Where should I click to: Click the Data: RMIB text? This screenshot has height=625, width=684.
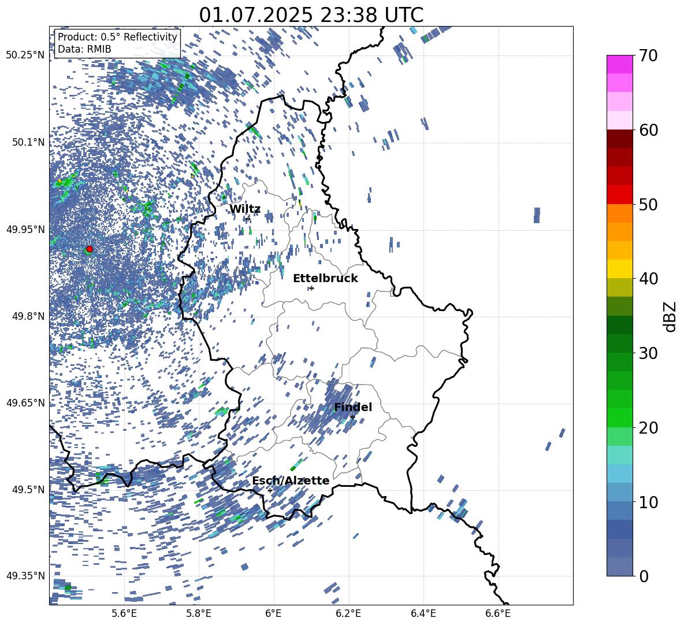pyautogui.click(x=84, y=49)
